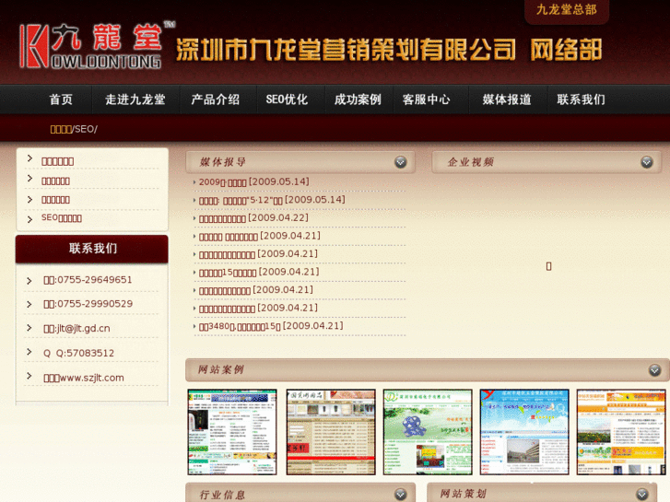Screen dimensions: 670x502
Task: Open first website case thumbnail
Action: click(x=232, y=432)
